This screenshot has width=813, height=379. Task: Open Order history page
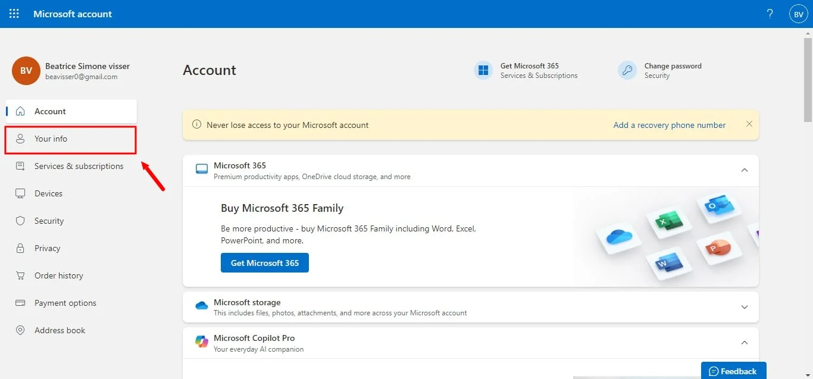pos(71,275)
